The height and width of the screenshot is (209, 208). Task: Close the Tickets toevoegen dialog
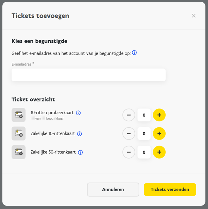click(194, 16)
